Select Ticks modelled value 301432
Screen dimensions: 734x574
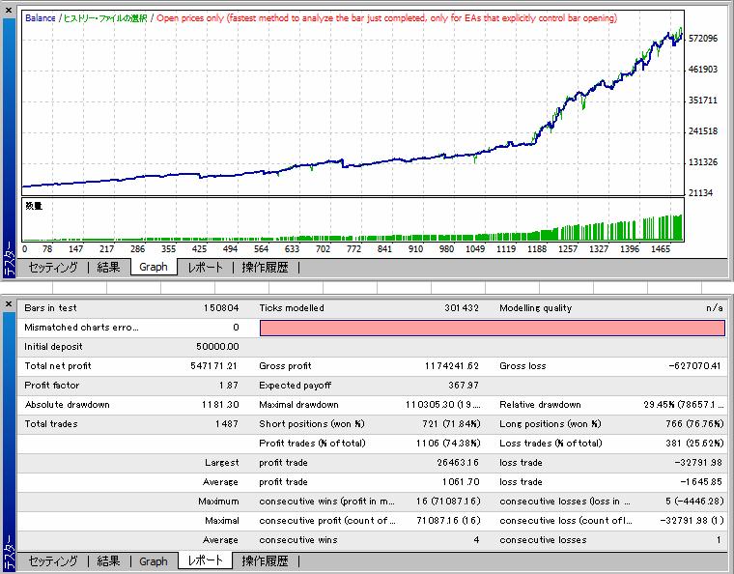tap(462, 308)
